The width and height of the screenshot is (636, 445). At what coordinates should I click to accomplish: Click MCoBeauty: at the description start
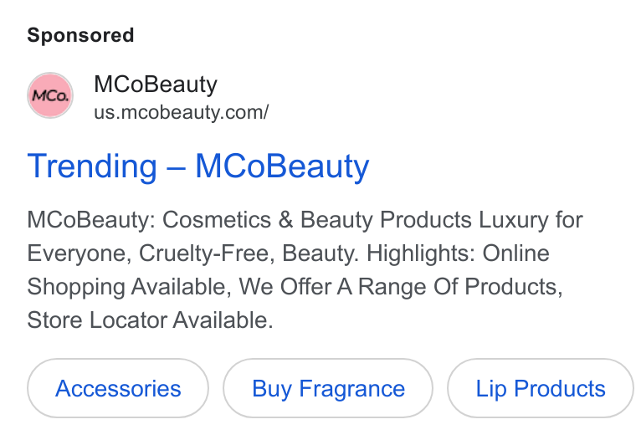tap(91, 220)
